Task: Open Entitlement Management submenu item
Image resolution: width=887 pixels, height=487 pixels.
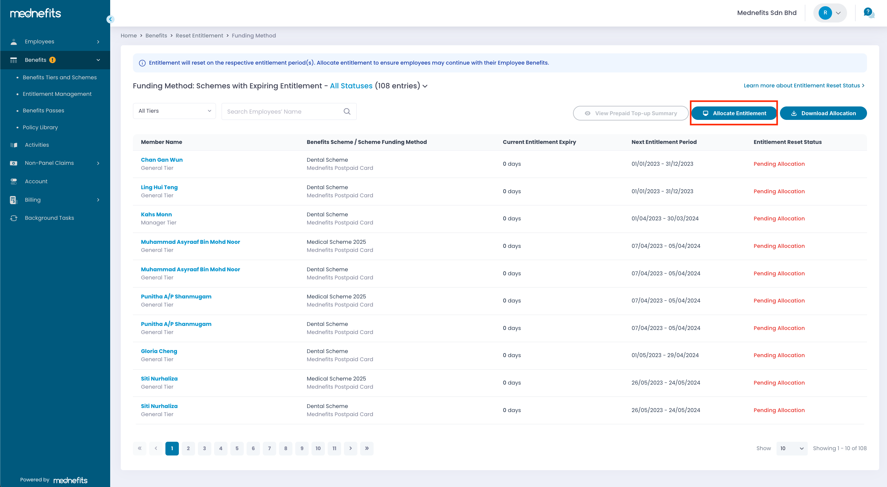Action: click(x=57, y=94)
